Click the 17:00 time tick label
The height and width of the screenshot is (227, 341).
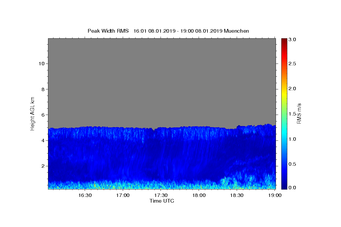pyautogui.click(x=123, y=195)
